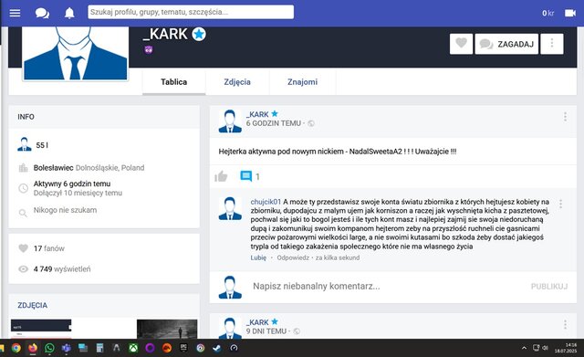Like the post with thumbs-up icon
Image resolution: width=584 pixels, height=357 pixels.
coord(221,176)
